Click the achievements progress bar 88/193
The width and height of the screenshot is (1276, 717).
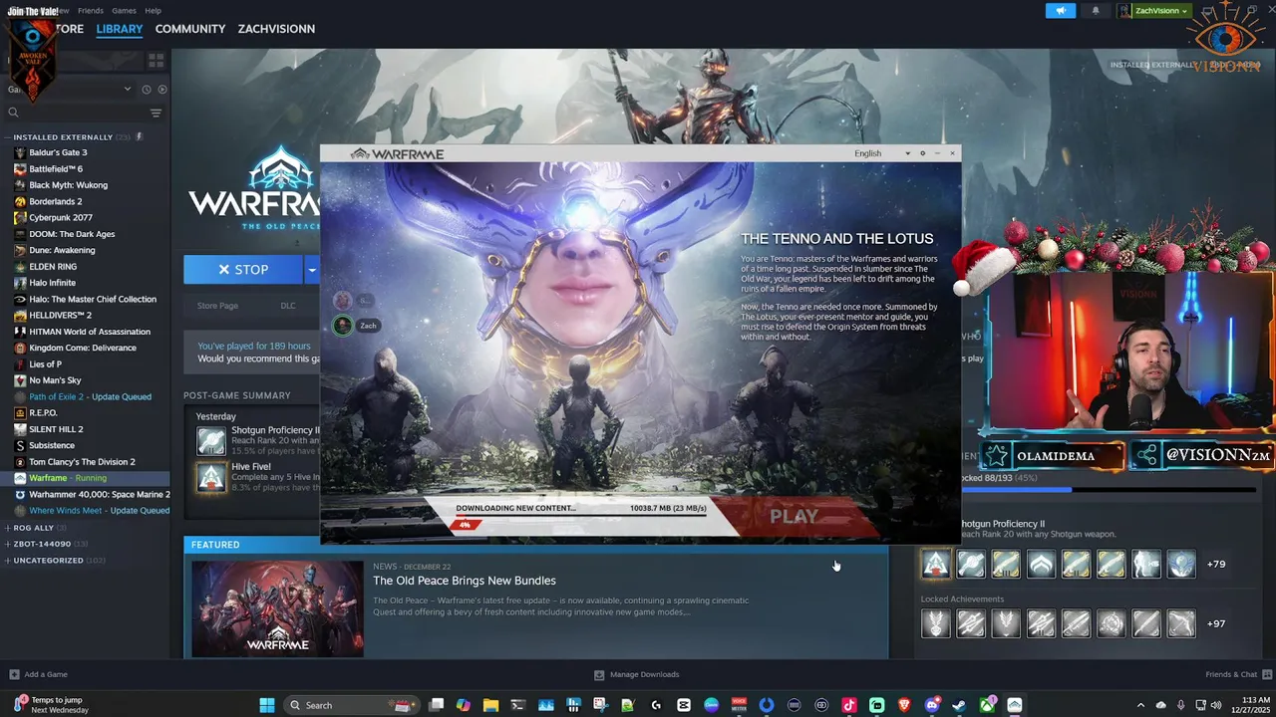(1107, 489)
